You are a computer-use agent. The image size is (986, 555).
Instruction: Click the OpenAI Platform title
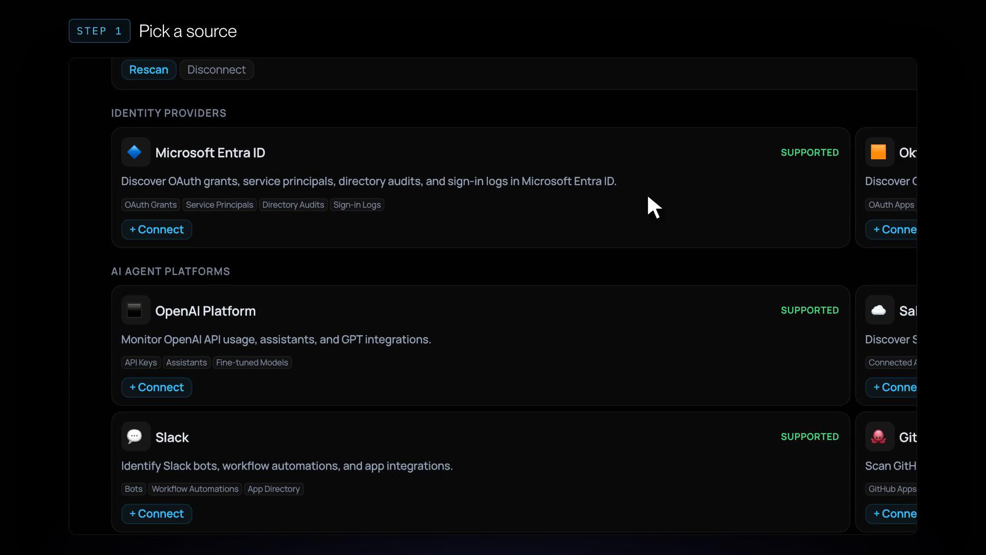[205, 311]
